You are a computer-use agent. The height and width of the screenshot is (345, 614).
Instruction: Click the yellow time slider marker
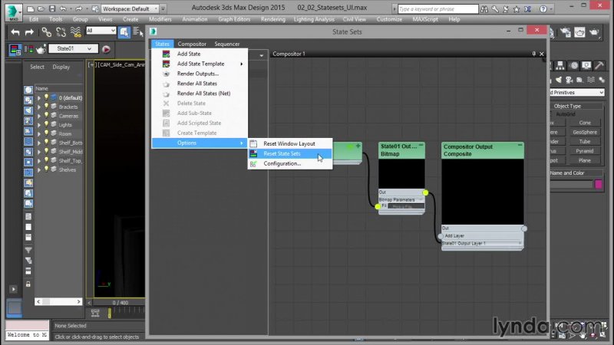click(x=110, y=313)
